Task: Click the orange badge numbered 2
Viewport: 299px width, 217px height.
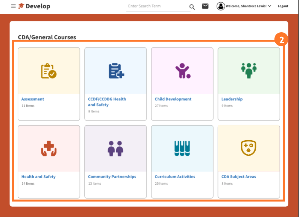Action: tap(281, 39)
